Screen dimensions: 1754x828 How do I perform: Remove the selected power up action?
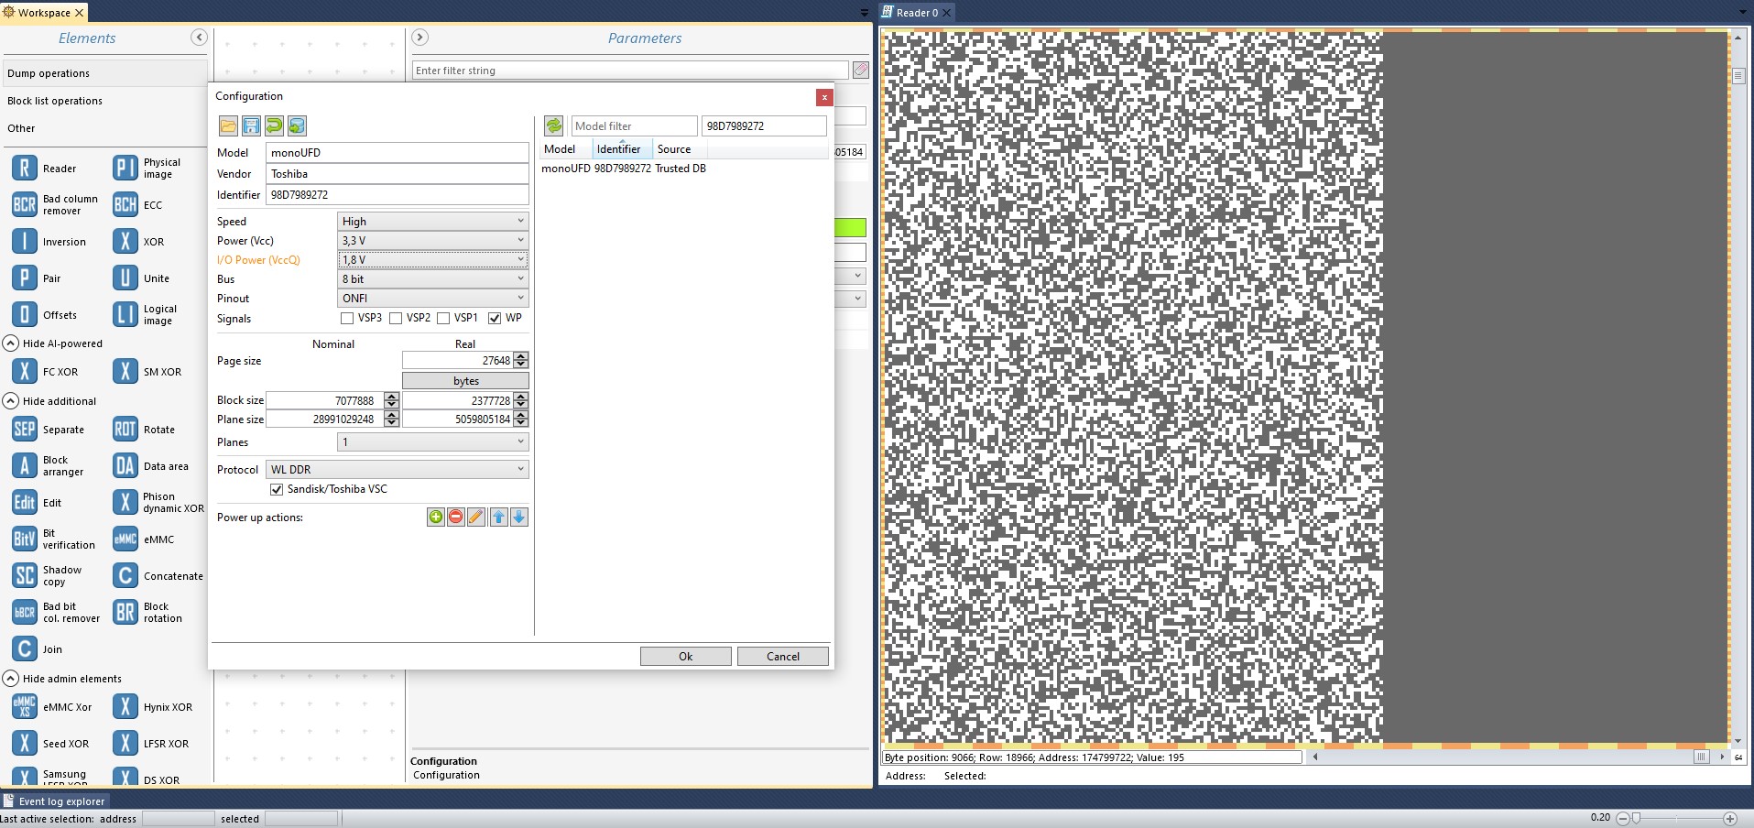click(456, 517)
